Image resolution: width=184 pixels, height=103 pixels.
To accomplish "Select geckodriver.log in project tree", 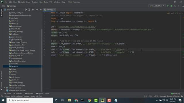I will [x=17, y=39].
